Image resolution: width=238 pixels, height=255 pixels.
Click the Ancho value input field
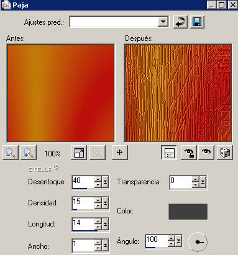(83, 246)
